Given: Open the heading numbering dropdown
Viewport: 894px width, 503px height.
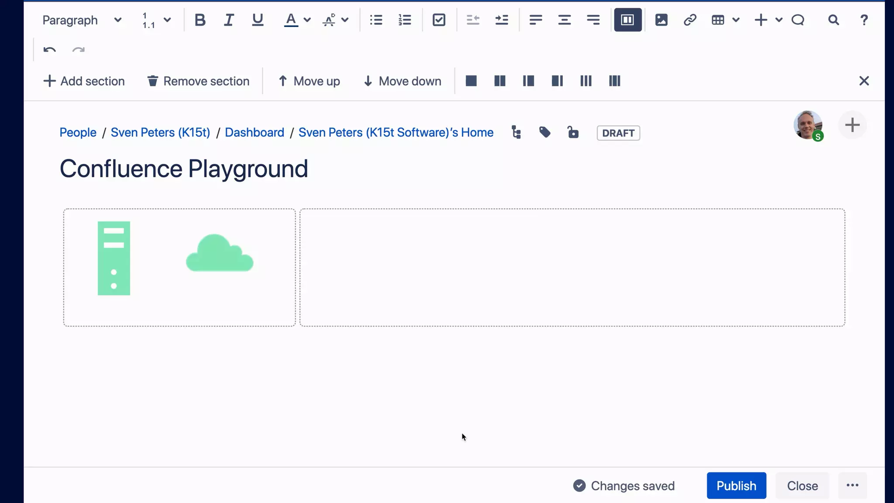Looking at the screenshot, I should [x=156, y=20].
